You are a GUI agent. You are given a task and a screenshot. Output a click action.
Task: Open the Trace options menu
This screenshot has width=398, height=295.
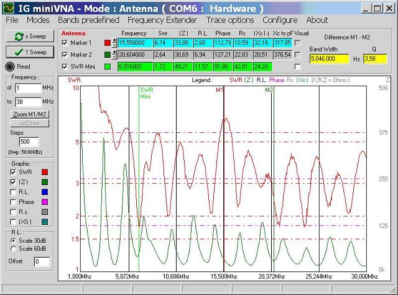(x=230, y=20)
